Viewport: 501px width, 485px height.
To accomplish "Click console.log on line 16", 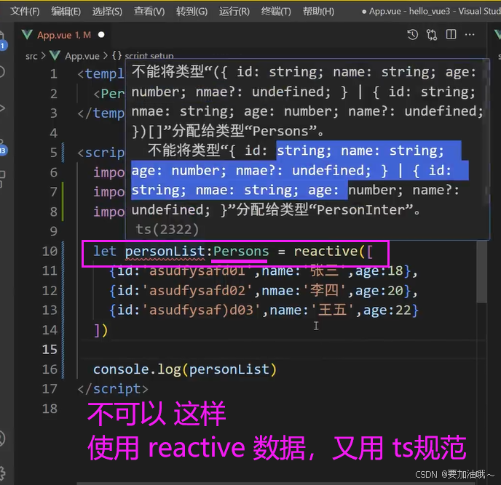I will point(137,369).
